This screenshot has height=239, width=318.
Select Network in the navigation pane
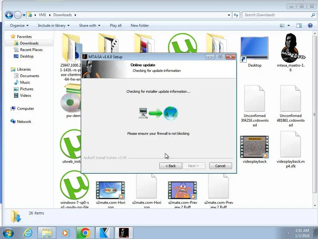pyautogui.click(x=21, y=122)
